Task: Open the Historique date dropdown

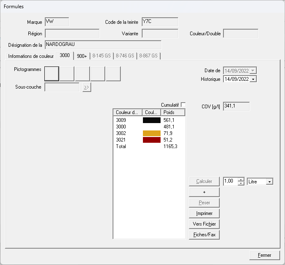Action: click(x=253, y=79)
